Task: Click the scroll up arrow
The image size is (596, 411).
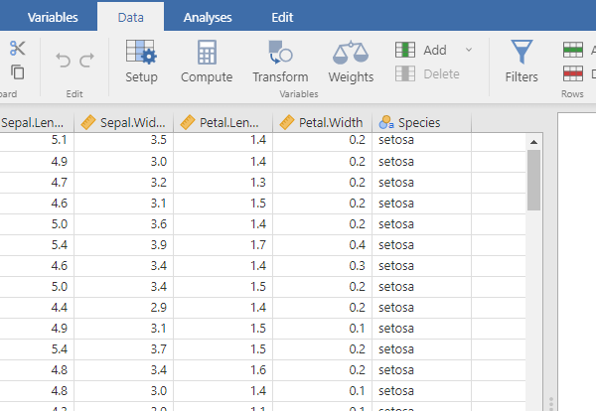Action: [x=533, y=142]
